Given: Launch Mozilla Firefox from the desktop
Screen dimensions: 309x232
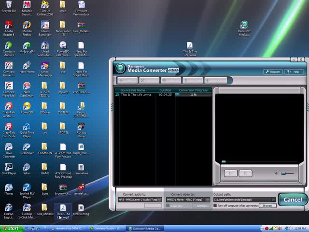Looking at the screenshot, I should [27, 29].
